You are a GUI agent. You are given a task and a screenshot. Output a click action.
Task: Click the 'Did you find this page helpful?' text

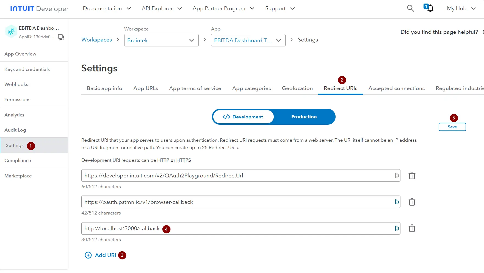tap(439, 32)
